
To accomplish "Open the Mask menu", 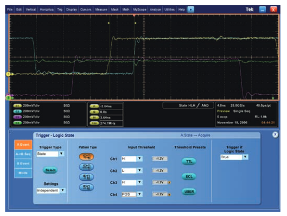I will click(115, 10).
